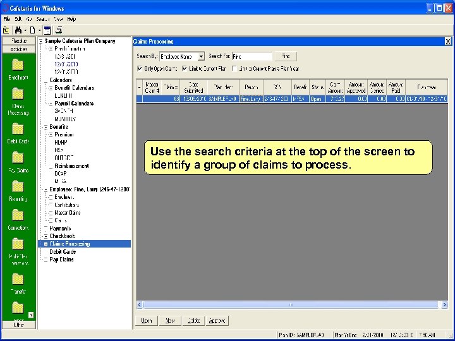Click the print icon in the toolbar
The height and width of the screenshot is (341, 455).
pos(59,30)
